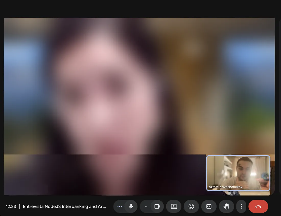Expand video settings chevron
This screenshot has width=281, height=216.
pyautogui.click(x=146, y=206)
